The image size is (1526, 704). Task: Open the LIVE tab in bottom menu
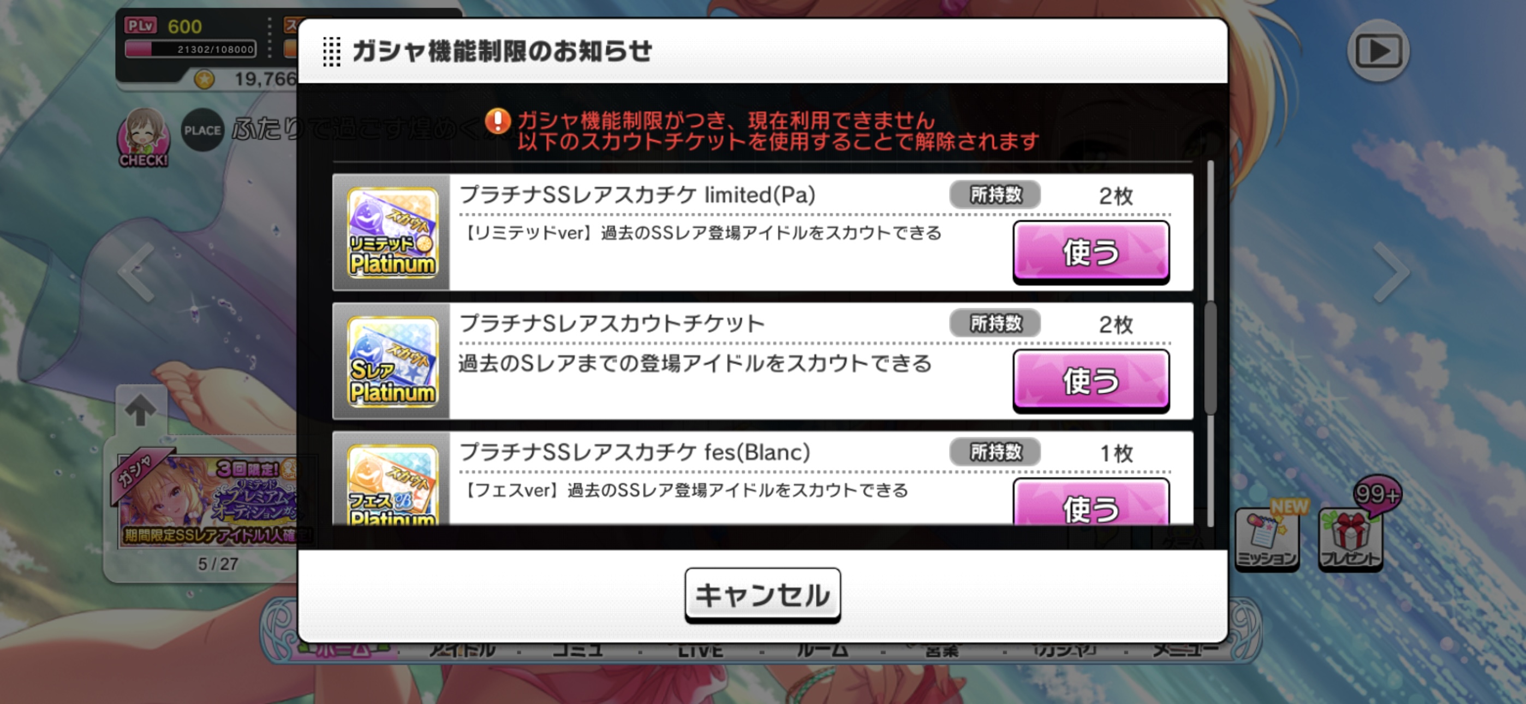coord(701,651)
